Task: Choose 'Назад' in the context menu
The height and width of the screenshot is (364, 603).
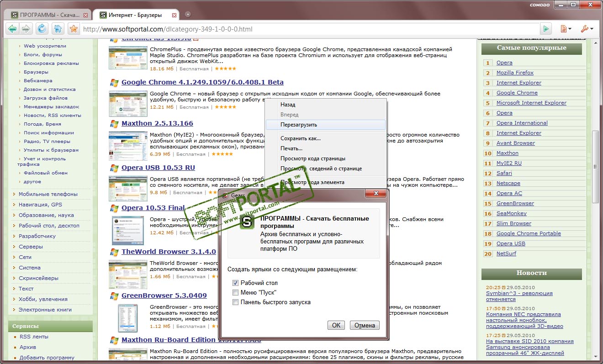Action: coord(325,105)
